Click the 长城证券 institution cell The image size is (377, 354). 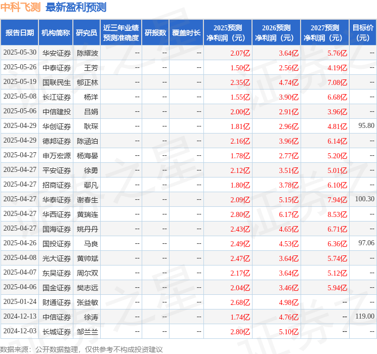(57, 332)
